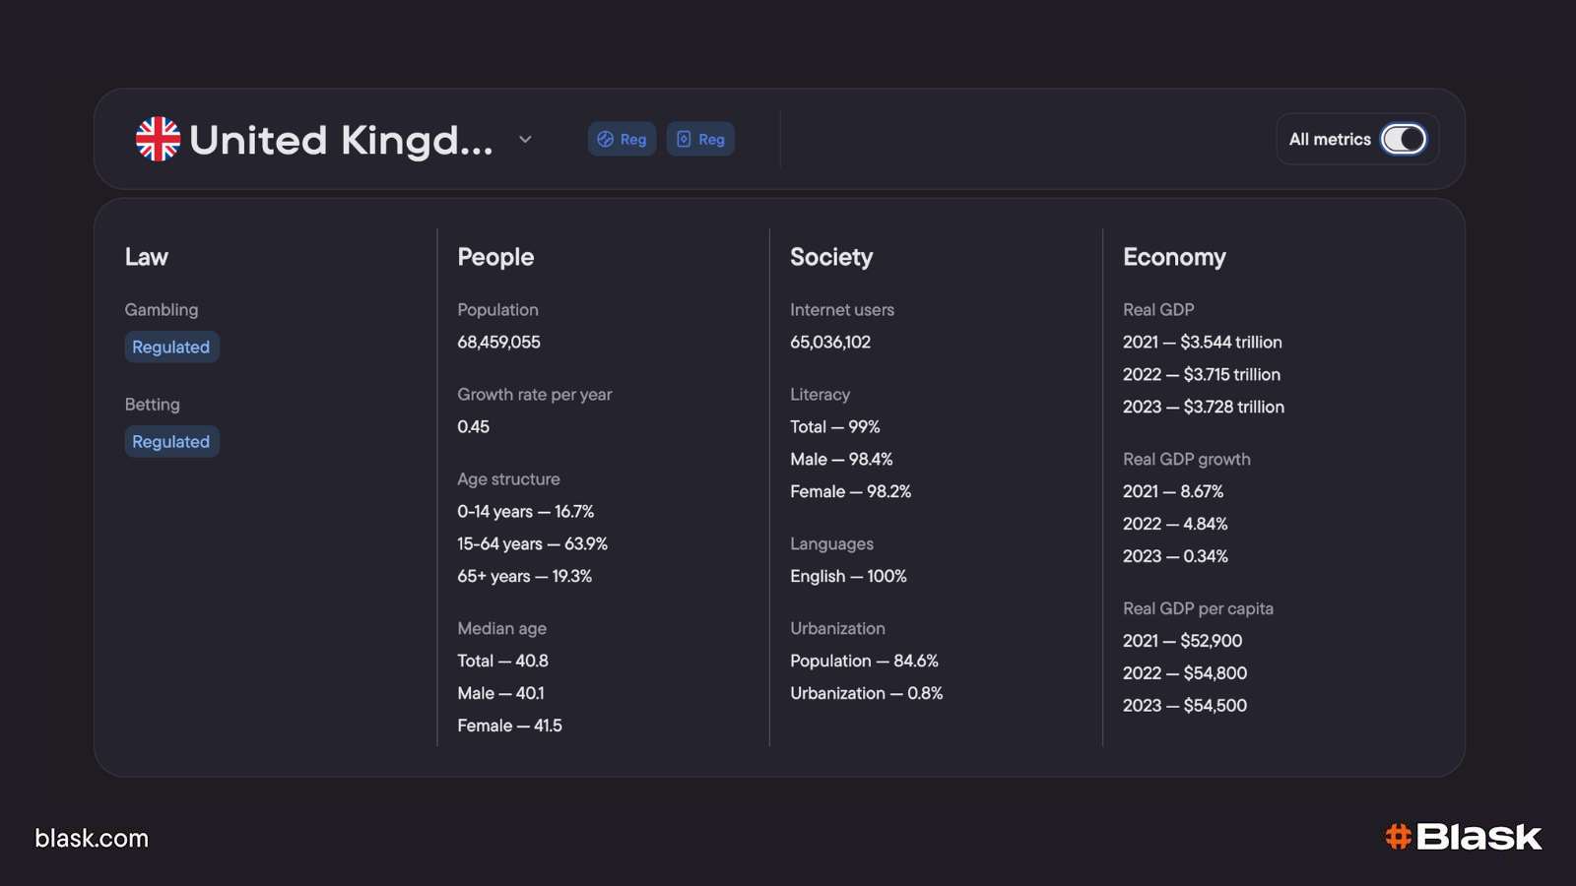Select the Economy section heading
The image size is (1576, 886).
pyautogui.click(x=1174, y=257)
